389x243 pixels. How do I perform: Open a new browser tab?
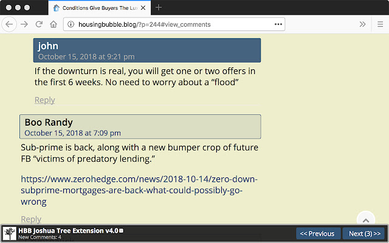[159, 8]
